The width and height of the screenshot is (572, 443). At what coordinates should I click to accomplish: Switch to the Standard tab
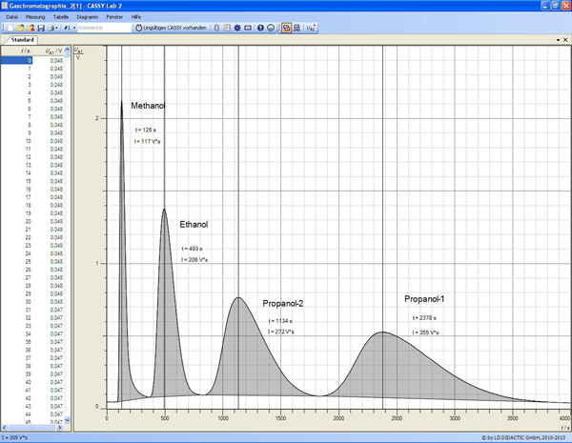pyautogui.click(x=23, y=41)
